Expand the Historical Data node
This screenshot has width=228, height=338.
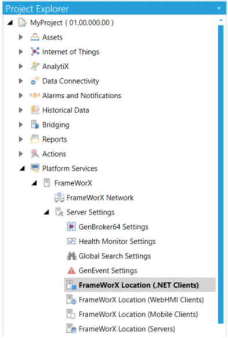(21, 110)
